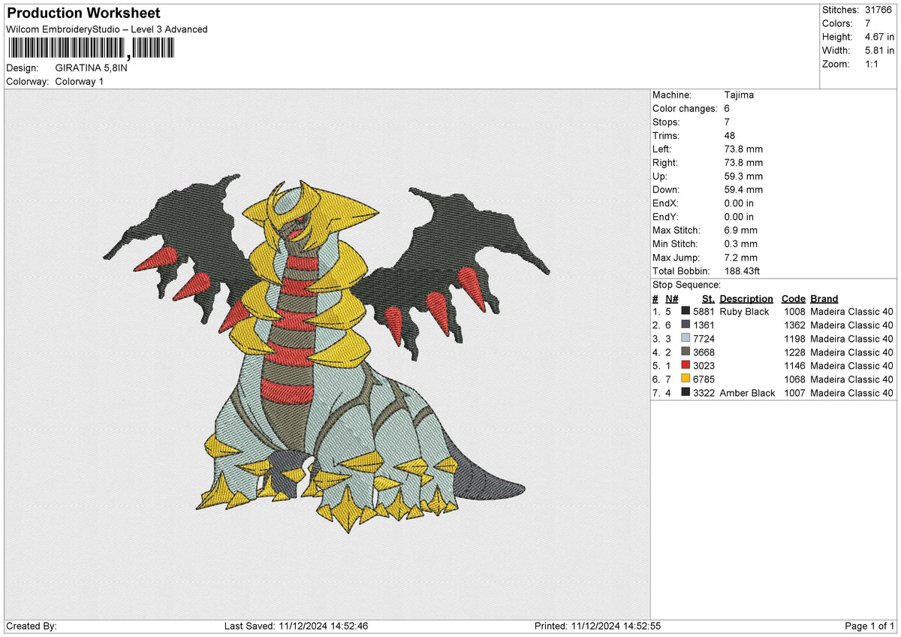
Task: Click the 'Production Worksheet' heading
Action: click(x=83, y=14)
